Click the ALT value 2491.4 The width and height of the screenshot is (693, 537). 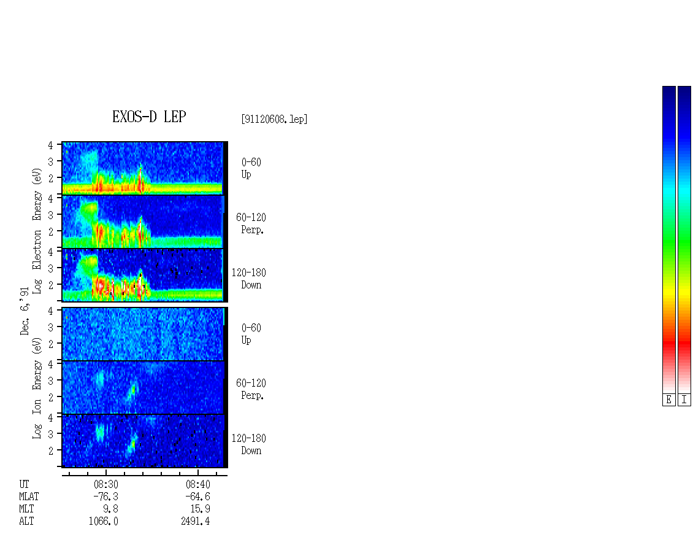(196, 522)
